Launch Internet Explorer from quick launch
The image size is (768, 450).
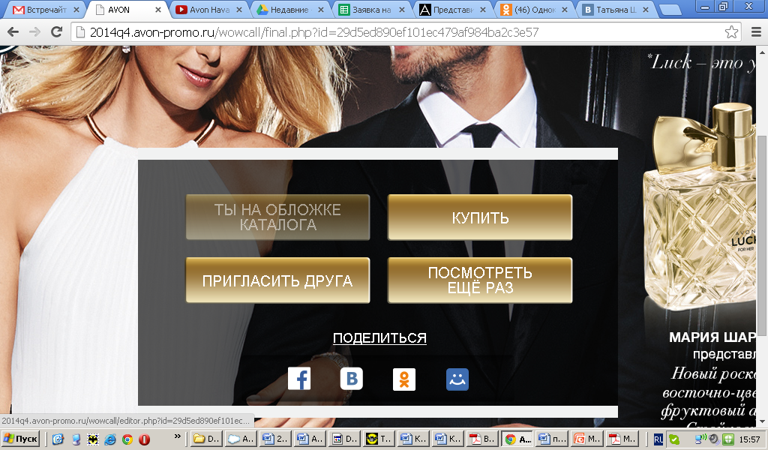point(110,439)
